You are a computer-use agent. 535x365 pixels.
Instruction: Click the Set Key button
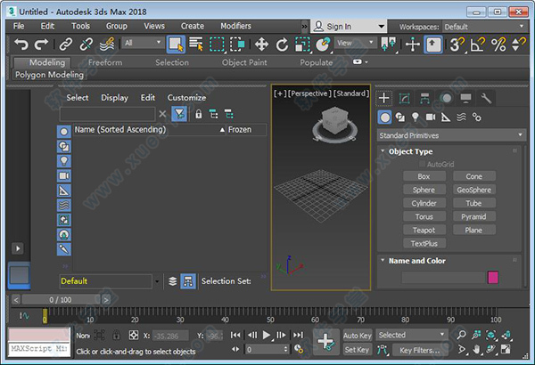click(x=357, y=350)
